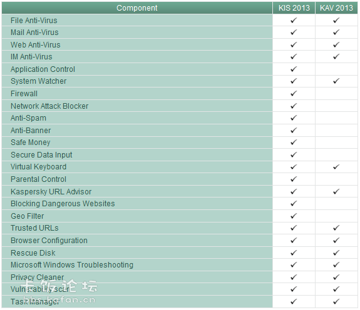The width and height of the screenshot is (360, 310).
Task: Select the Rescue Disk row label
Action: (x=33, y=253)
